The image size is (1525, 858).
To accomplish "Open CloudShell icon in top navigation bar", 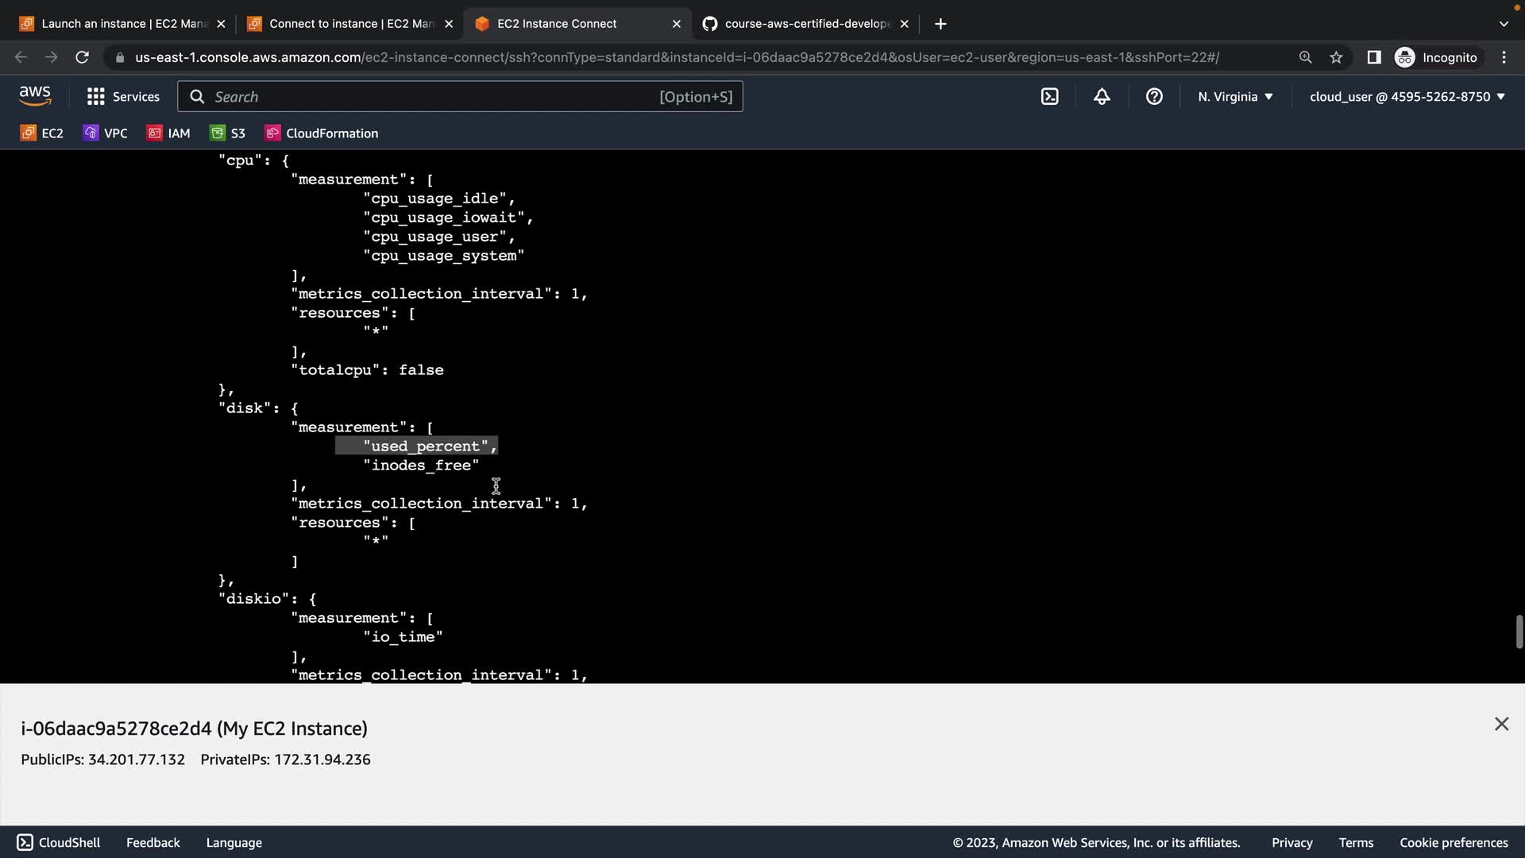I will 1049,97.
